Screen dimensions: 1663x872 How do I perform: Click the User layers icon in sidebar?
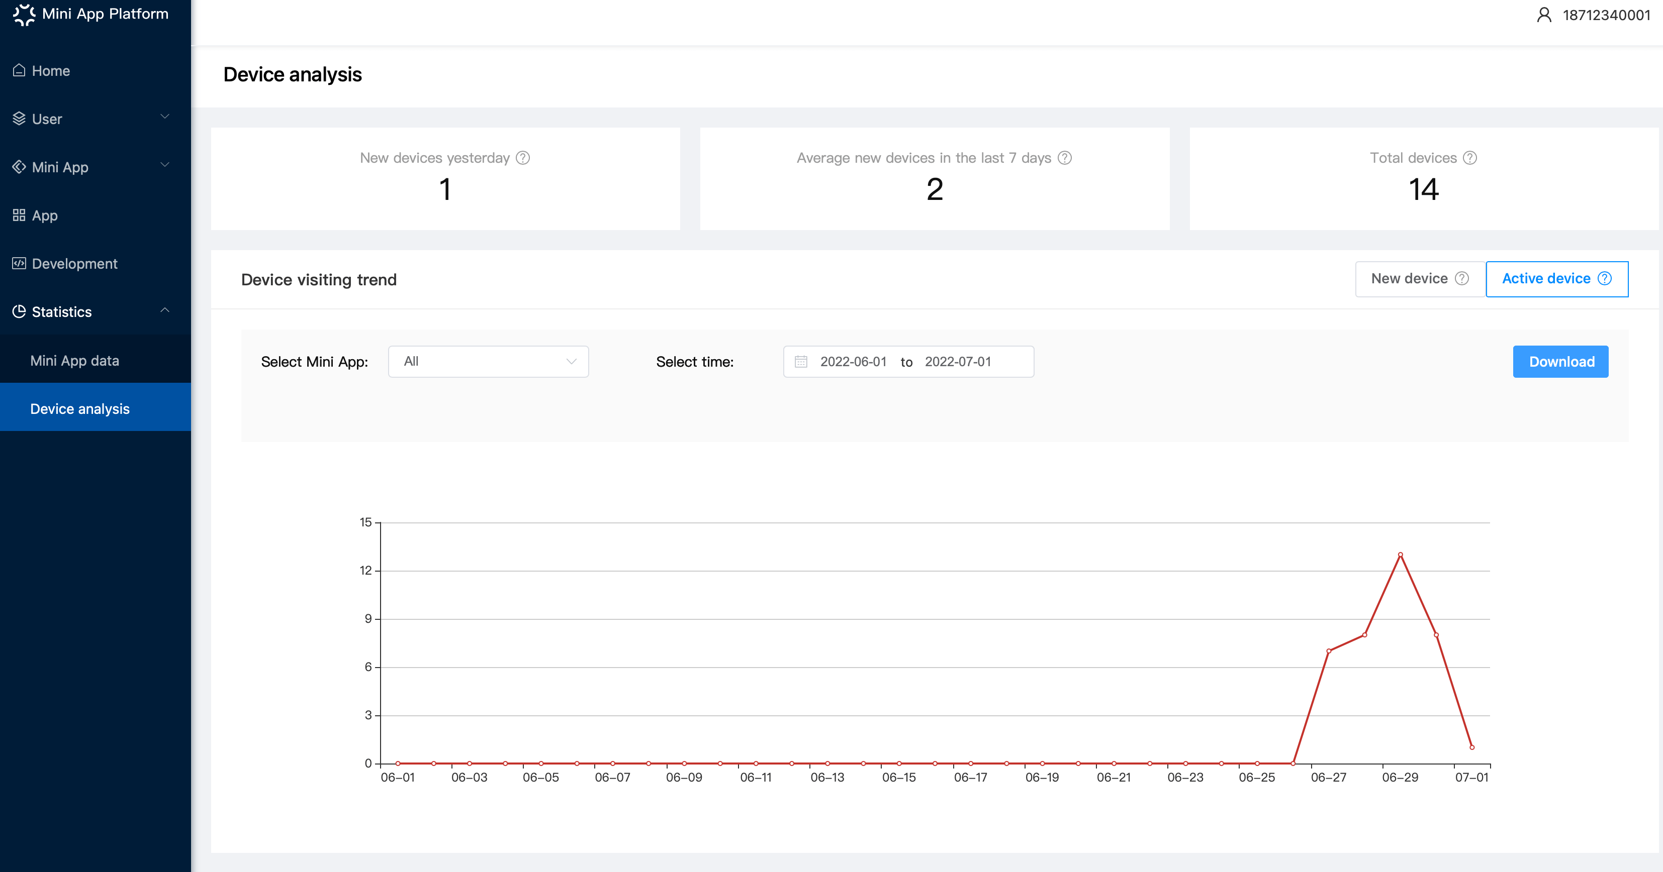(20, 119)
